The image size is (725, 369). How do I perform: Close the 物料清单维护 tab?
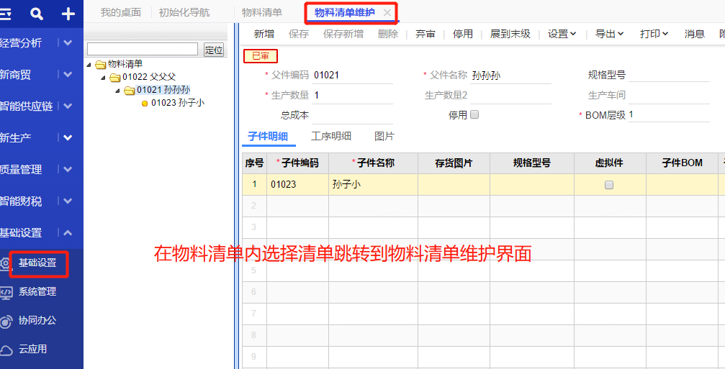point(387,13)
